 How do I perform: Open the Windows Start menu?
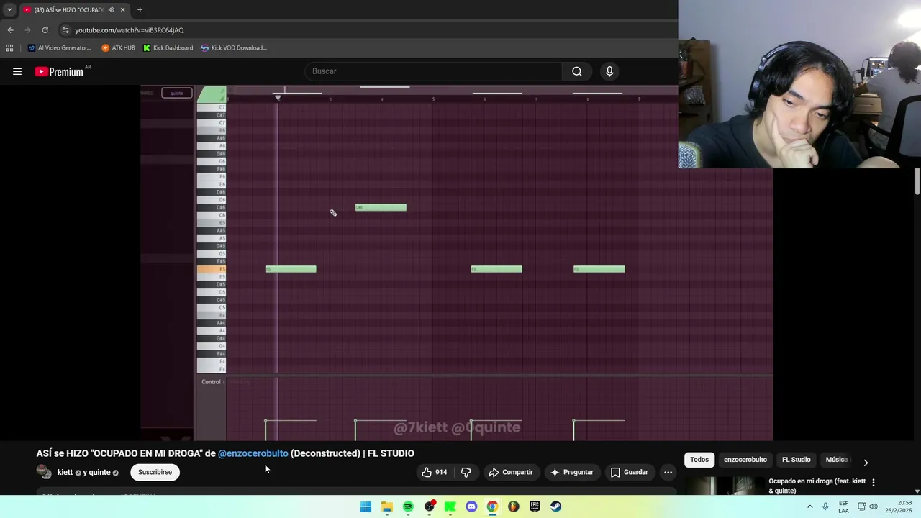(x=366, y=506)
